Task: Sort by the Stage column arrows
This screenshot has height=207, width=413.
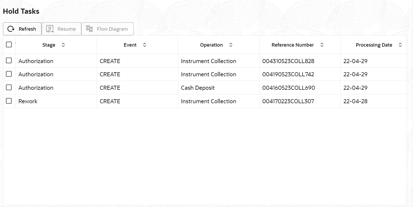Action: tap(63, 45)
